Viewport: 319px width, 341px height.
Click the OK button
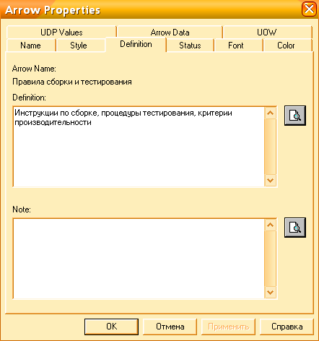click(111, 327)
